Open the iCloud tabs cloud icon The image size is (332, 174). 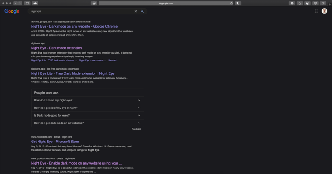tap(35, 3)
